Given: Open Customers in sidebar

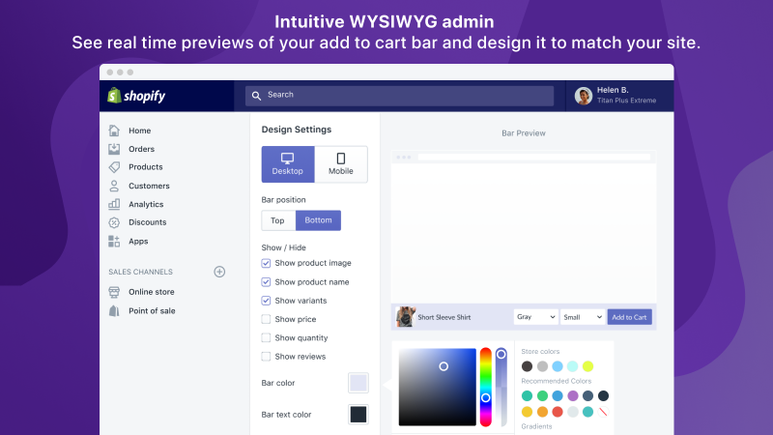Looking at the screenshot, I should click(149, 186).
